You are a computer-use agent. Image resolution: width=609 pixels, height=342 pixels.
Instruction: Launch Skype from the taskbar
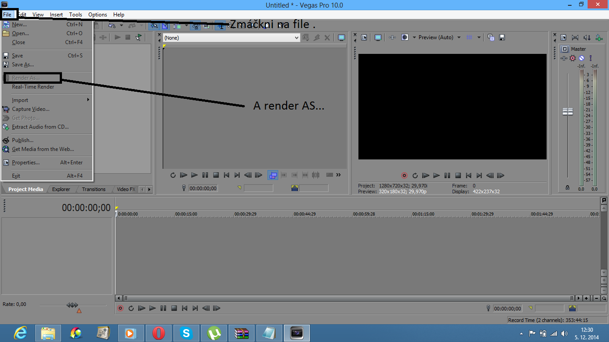(x=186, y=333)
